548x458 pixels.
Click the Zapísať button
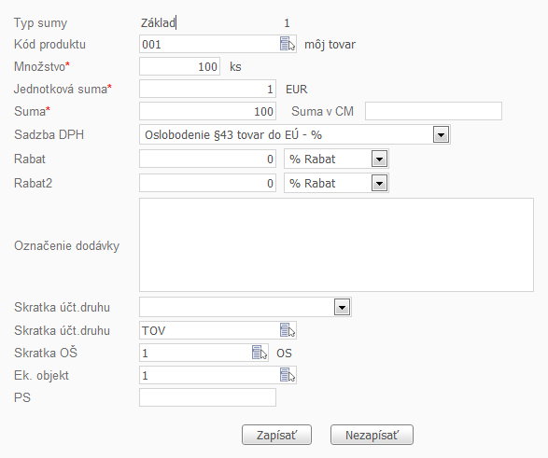coord(276,435)
